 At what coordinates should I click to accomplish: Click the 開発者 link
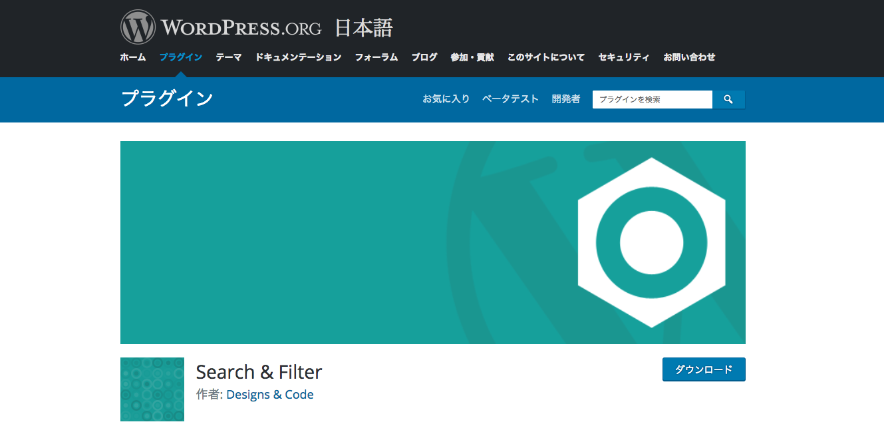click(566, 99)
